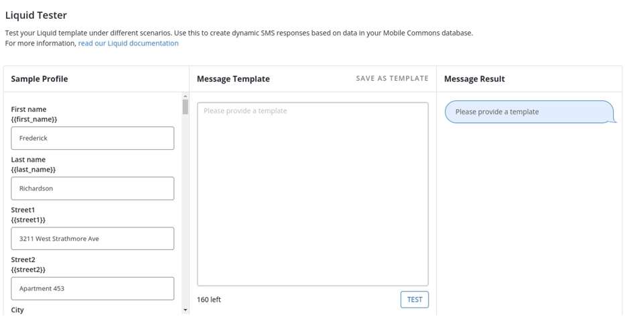Click the '160 left' character counter
This screenshot has width=625, height=327.
tap(209, 300)
